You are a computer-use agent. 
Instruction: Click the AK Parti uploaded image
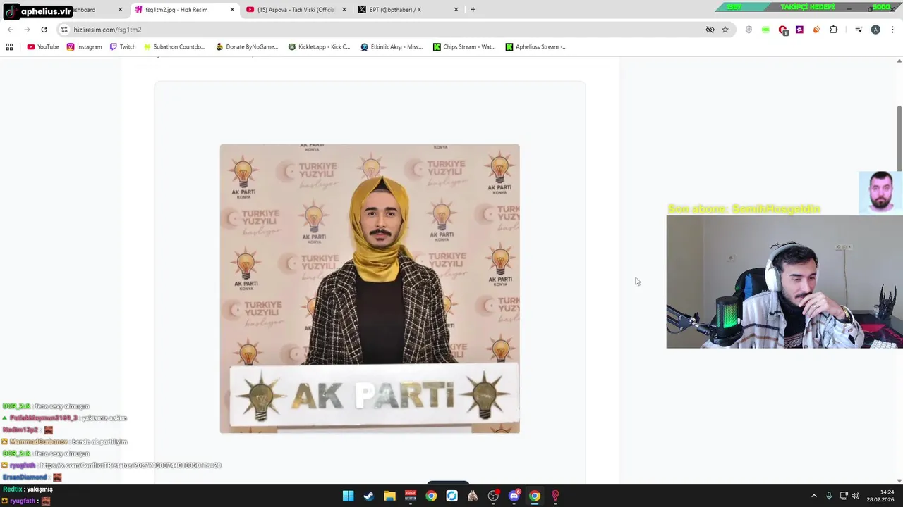pyautogui.click(x=370, y=289)
